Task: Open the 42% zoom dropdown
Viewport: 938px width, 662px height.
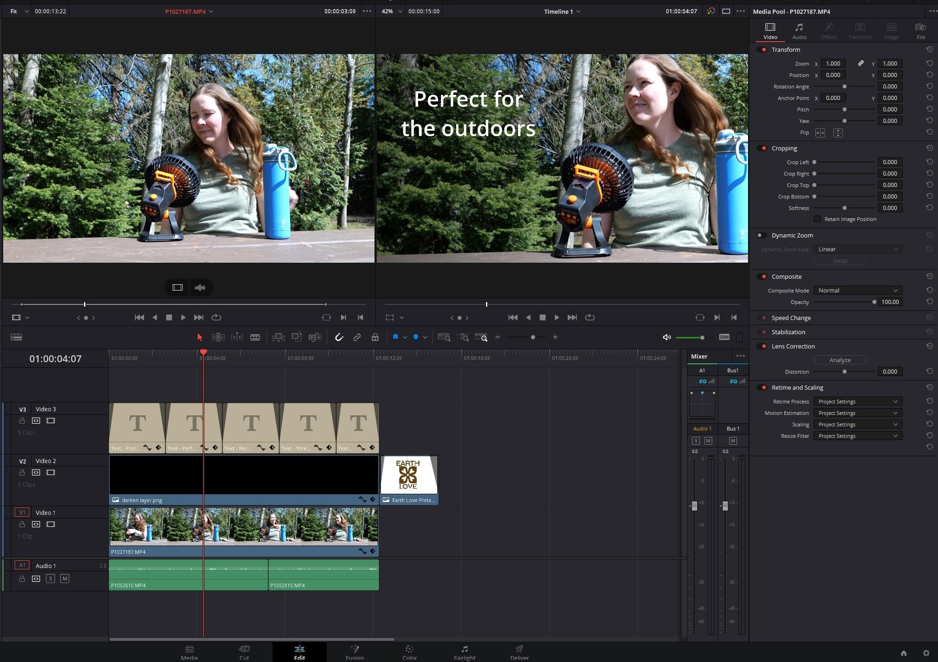Action: [392, 11]
